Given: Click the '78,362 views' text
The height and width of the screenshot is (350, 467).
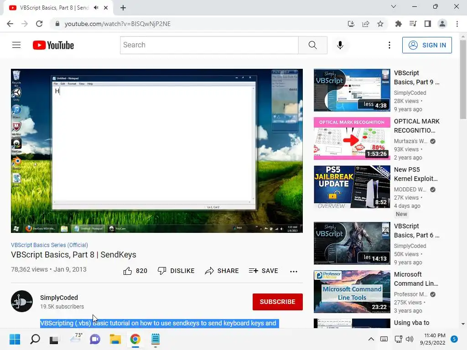Looking at the screenshot, I should pyautogui.click(x=29, y=269).
